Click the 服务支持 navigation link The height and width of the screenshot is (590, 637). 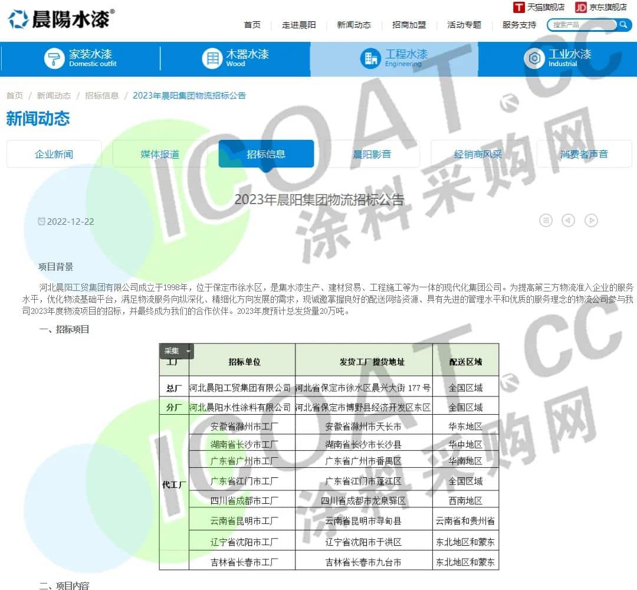(x=519, y=25)
